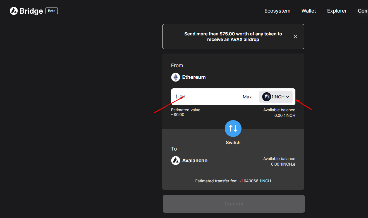Click the Max link
Viewport: 368px width, 218px height.
point(247,97)
